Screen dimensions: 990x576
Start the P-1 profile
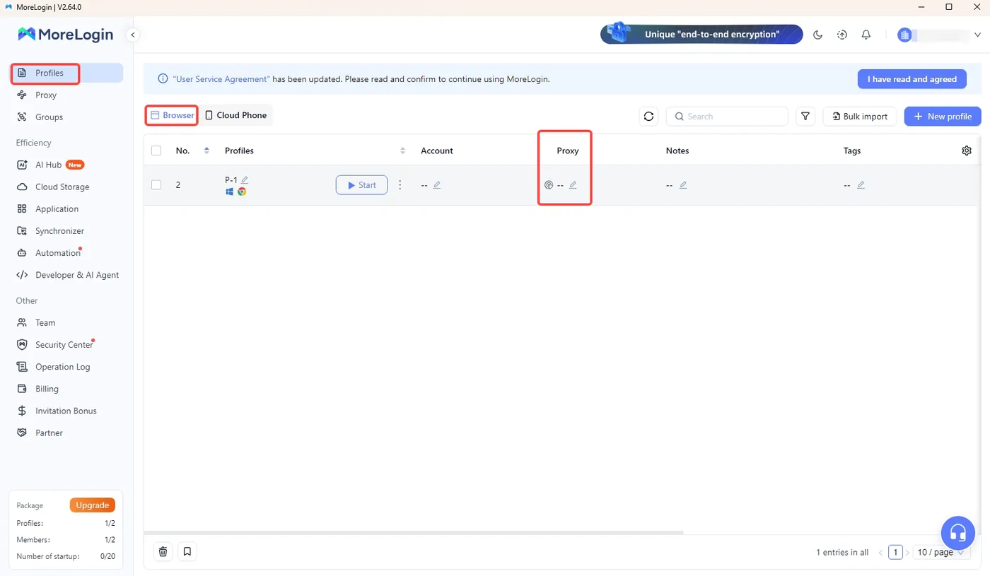361,185
